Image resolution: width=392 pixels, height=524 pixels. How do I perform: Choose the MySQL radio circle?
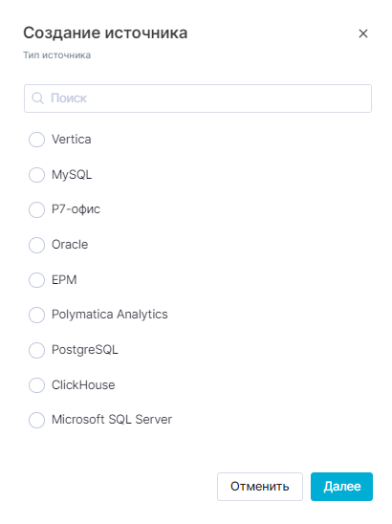click(36, 175)
